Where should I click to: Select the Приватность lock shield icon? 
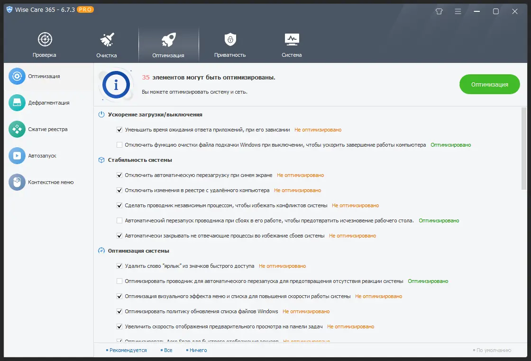[x=230, y=40]
